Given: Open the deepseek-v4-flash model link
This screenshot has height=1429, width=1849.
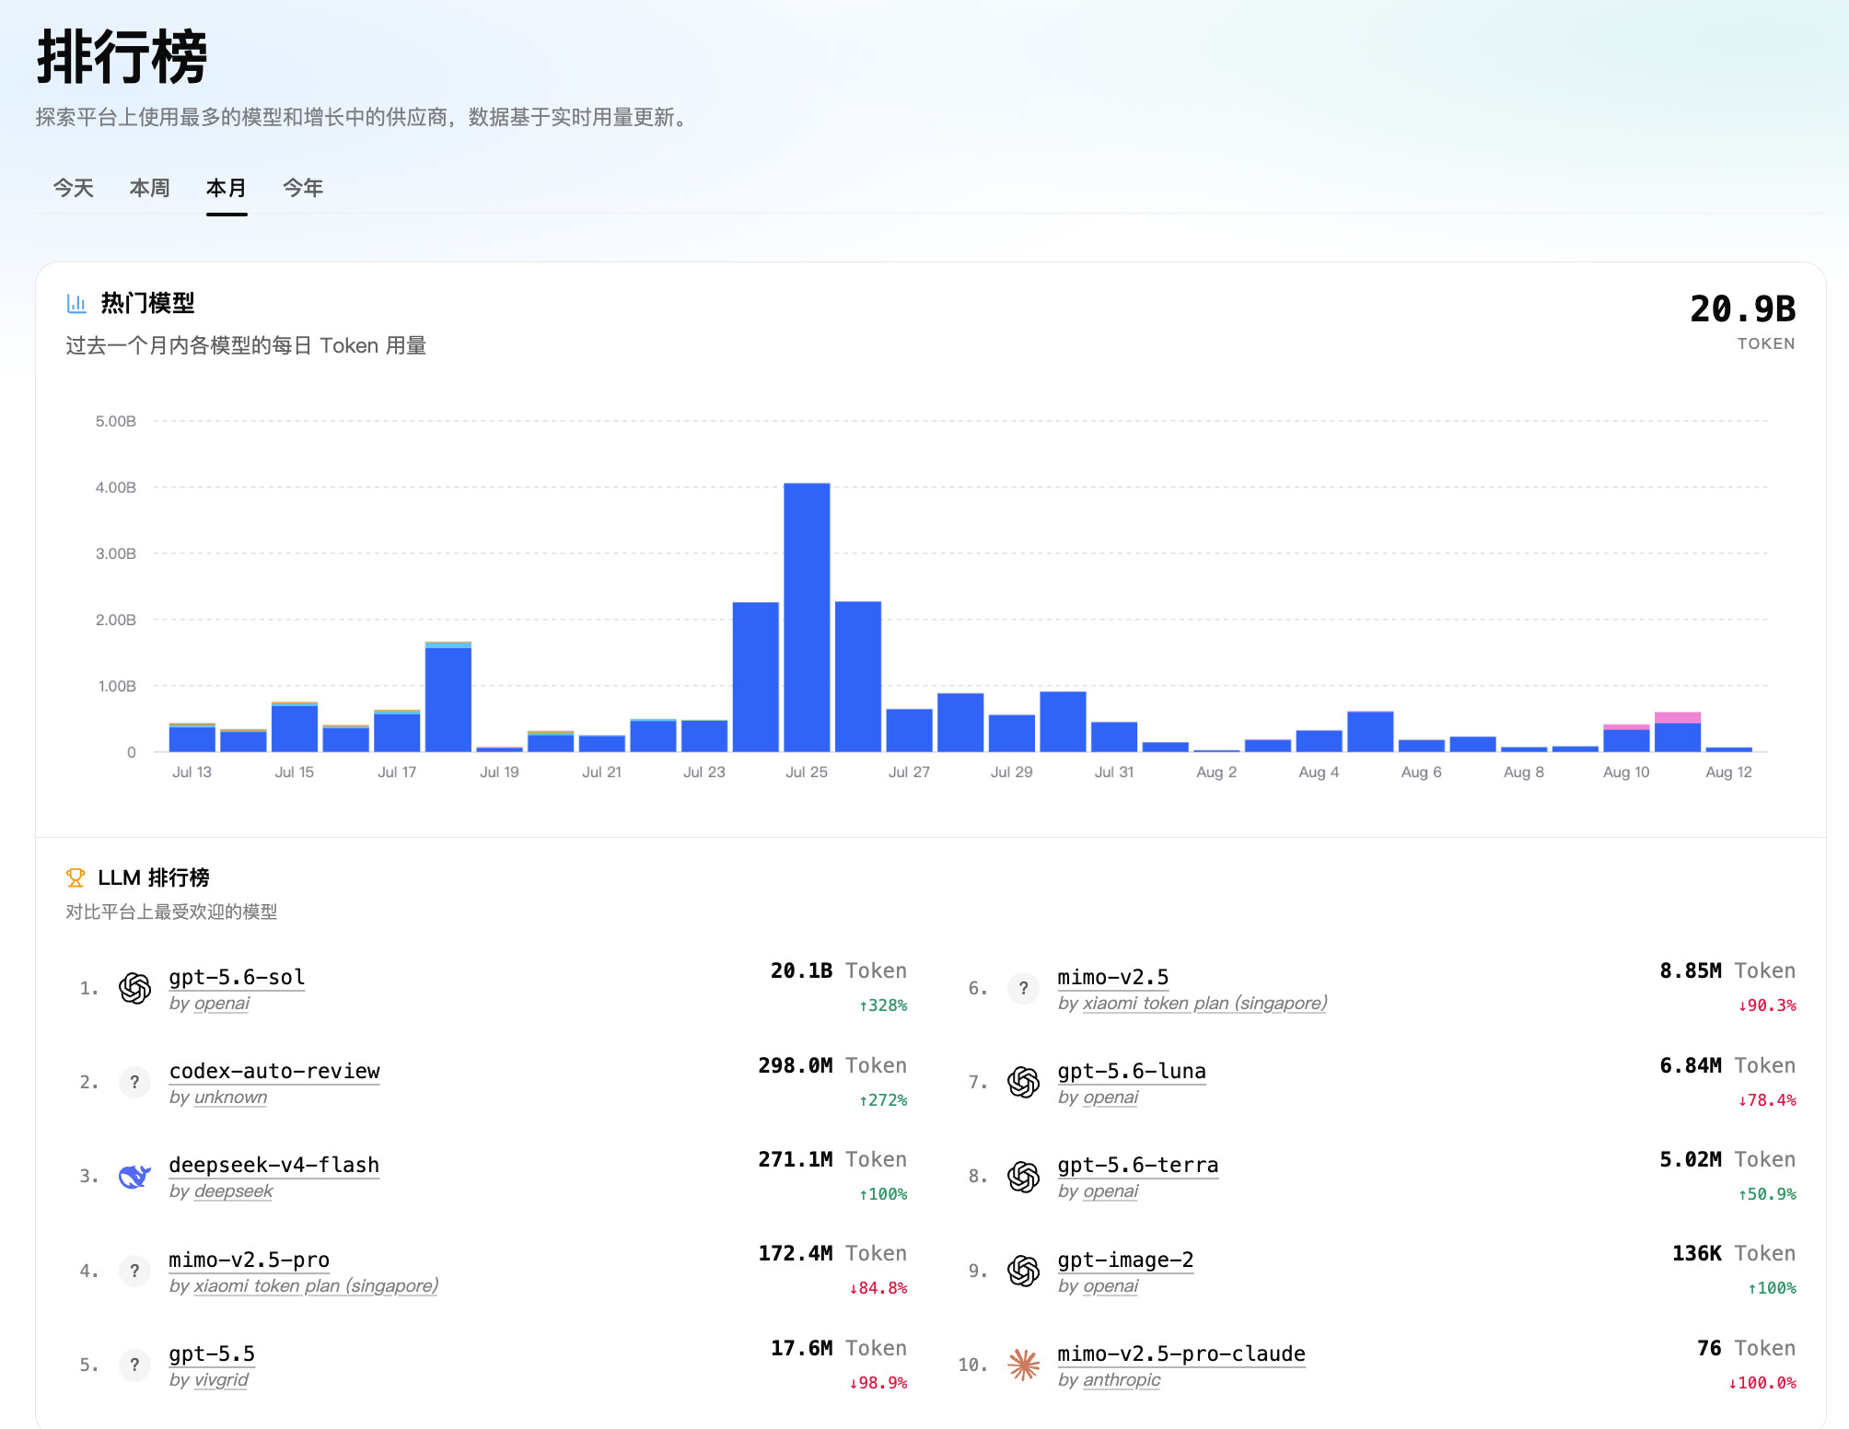Looking at the screenshot, I should pos(274,1165).
